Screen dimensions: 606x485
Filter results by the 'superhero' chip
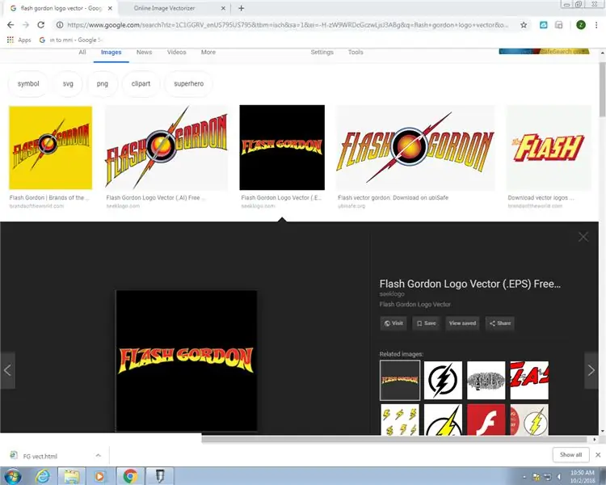(188, 83)
